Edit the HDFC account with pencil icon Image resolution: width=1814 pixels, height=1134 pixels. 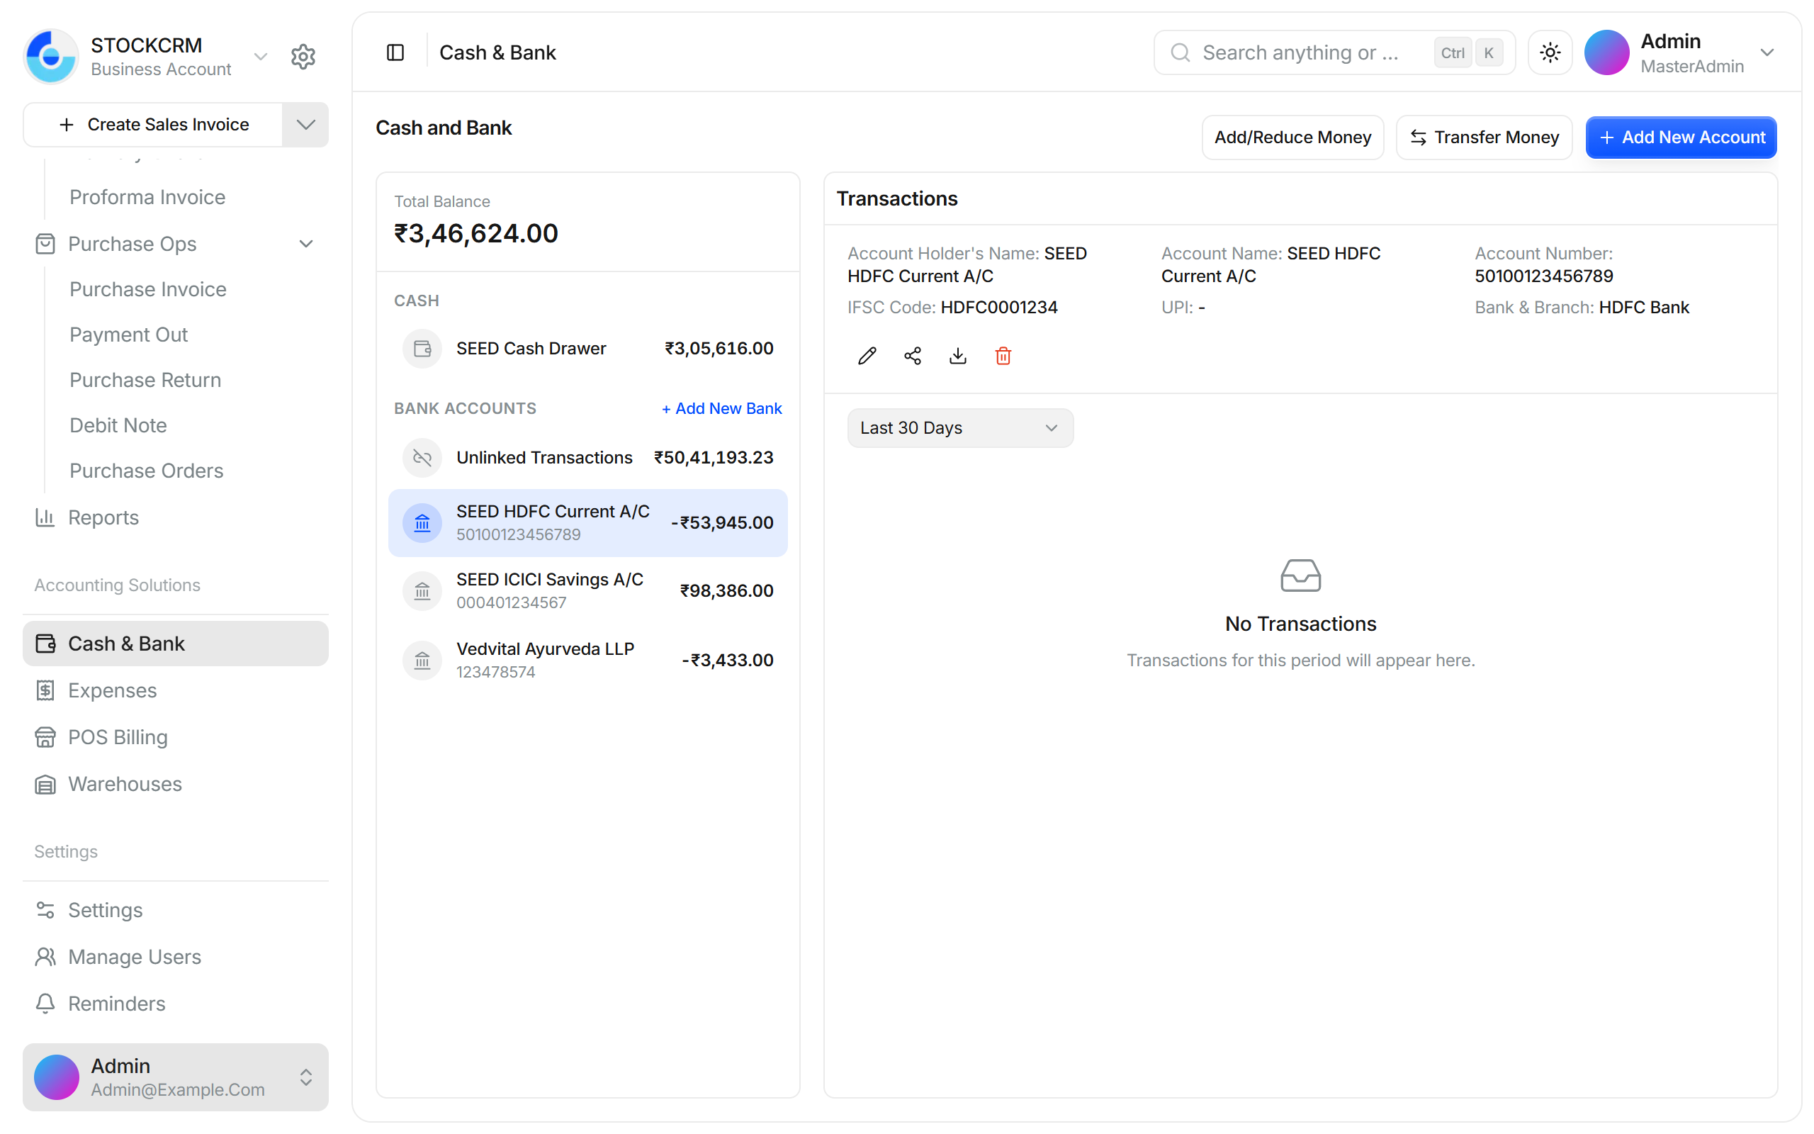[867, 356]
